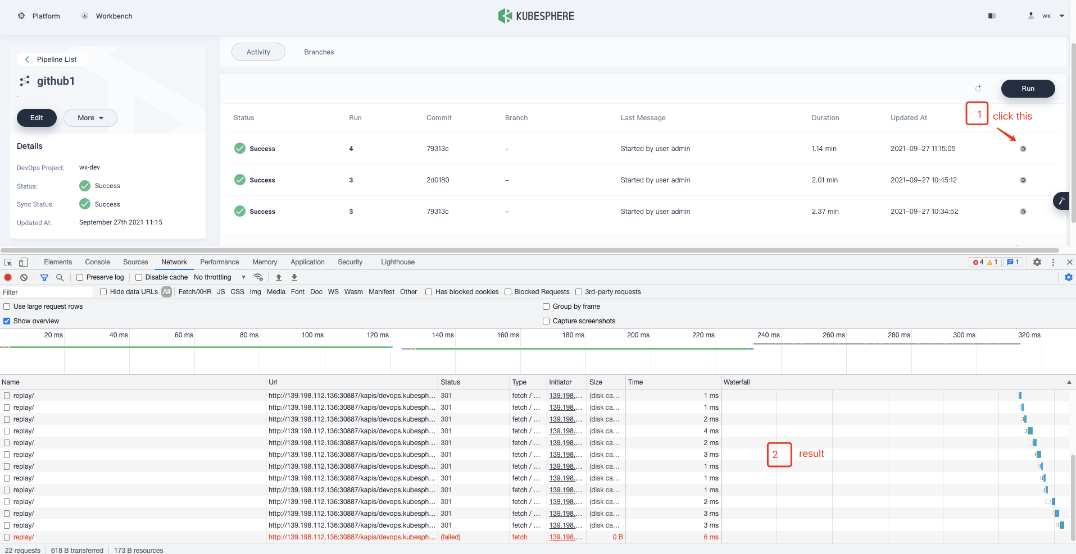Type in the network Filter input field
The height and width of the screenshot is (554, 1076).
pyautogui.click(x=47, y=292)
